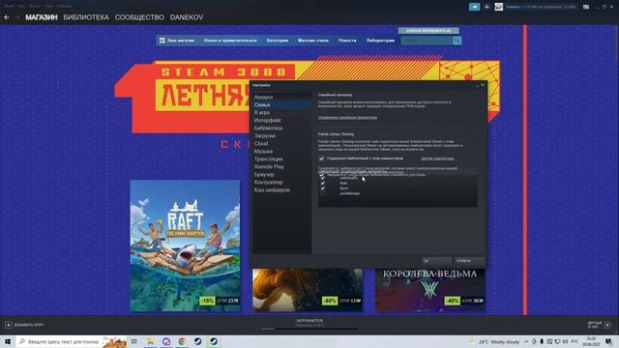Screen dimensions: 619x348
Task: Open the СООБЩЕСТВО tab
Action: (x=139, y=17)
